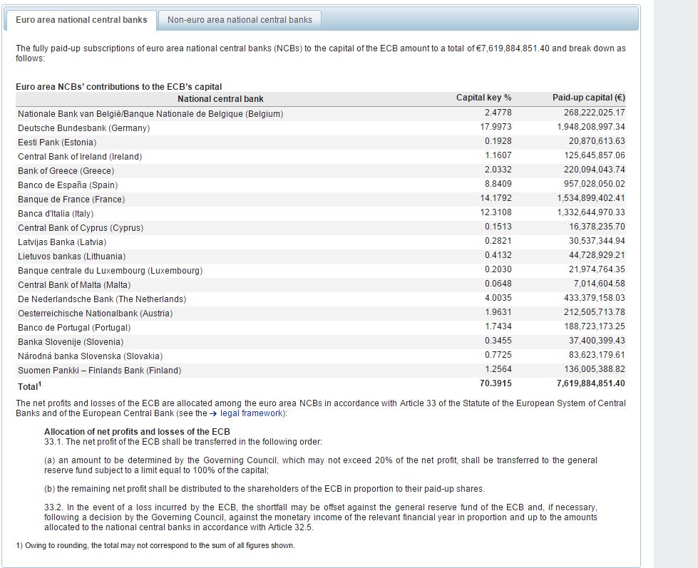Click Spain's capital key value 8.8409
Screen dimensions: 698x568
[x=498, y=184]
